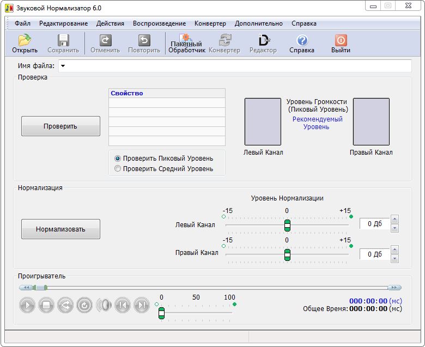Select Проверить Средний Уровень radio button
The height and width of the screenshot is (347, 425).
click(x=117, y=169)
